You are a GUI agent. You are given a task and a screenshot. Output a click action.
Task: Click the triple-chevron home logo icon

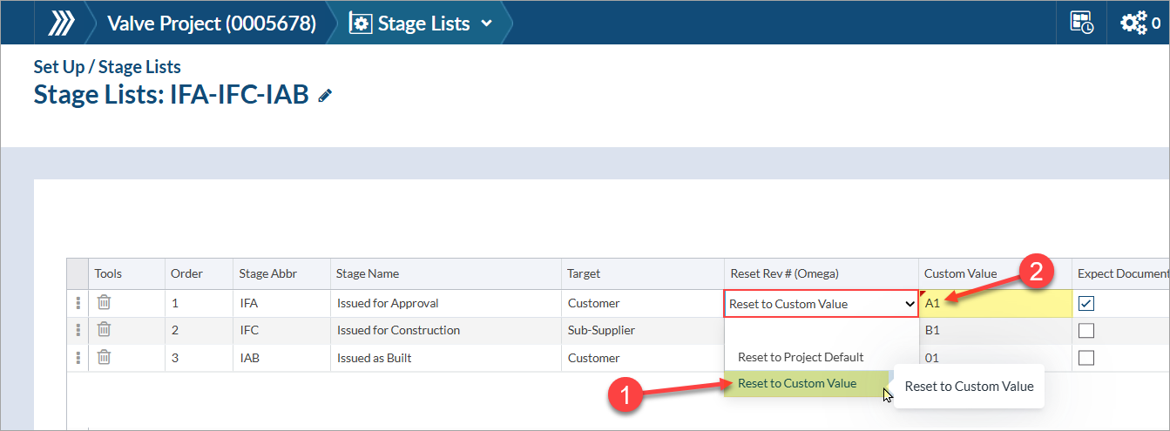(x=60, y=24)
